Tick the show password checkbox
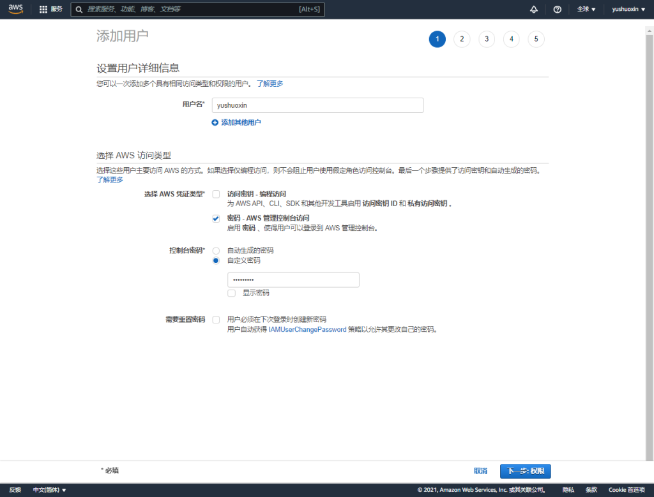654x497 pixels. (231, 293)
